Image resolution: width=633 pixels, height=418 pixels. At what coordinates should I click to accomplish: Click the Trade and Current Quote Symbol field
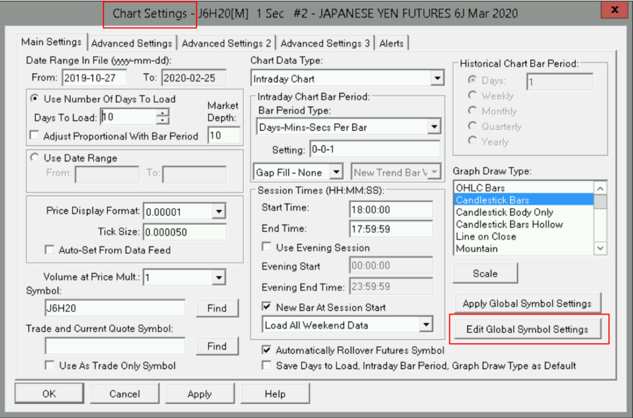[x=115, y=346]
